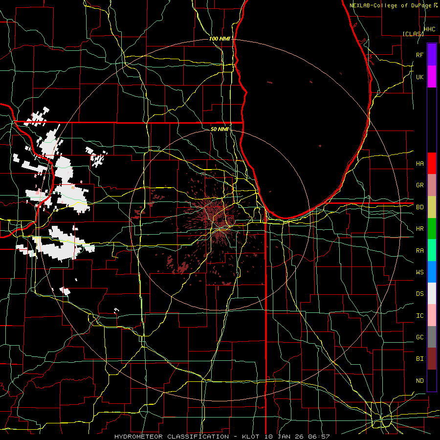Click the 06:57 time stamp
Screen dimensions: 440x440
pos(319,437)
